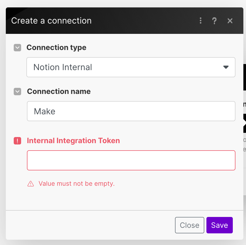Click the warning triangle icon next to error message
The image size is (246, 245).
(31, 184)
